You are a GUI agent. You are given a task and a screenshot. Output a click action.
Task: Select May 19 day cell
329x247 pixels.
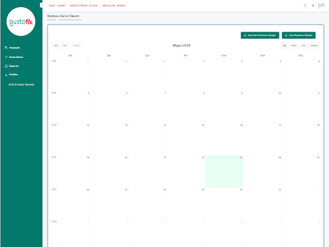(71, 171)
